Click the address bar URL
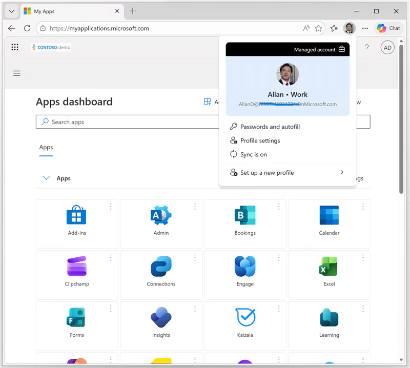This screenshot has height=368, width=410. coord(99,28)
